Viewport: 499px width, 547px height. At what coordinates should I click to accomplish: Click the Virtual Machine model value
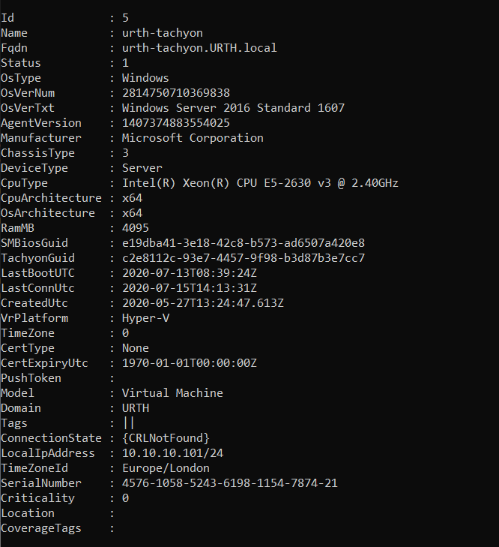pos(172,393)
